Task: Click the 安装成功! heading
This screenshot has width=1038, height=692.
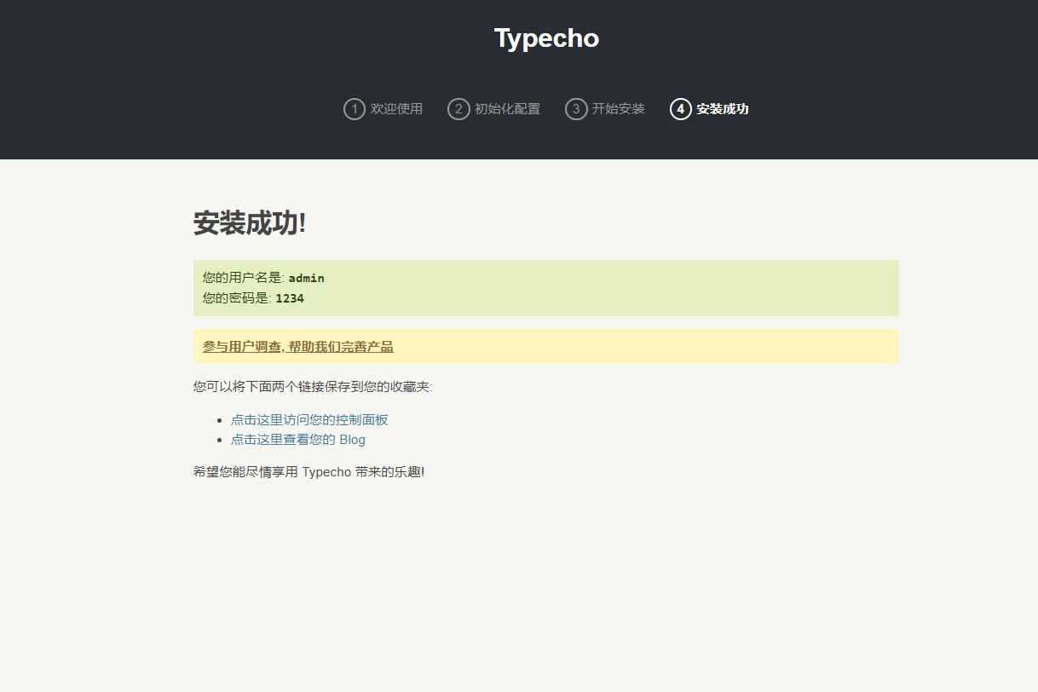Action: [250, 223]
